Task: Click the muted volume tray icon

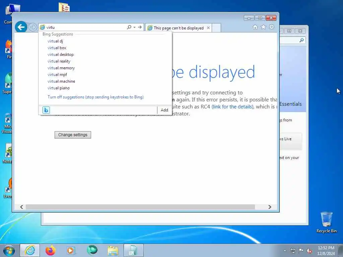Action: click(309, 251)
